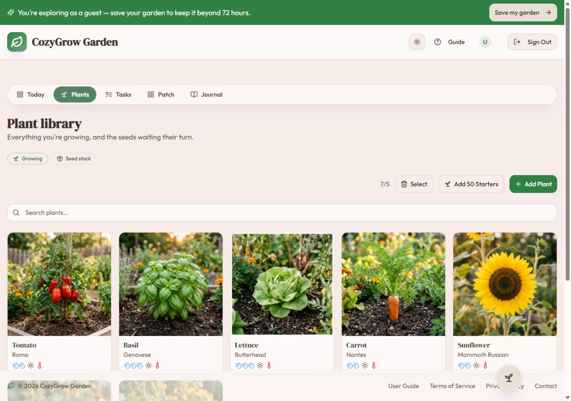Image resolution: width=571 pixels, height=401 pixels.
Task: Select the Plants tab
Action: click(x=75, y=95)
